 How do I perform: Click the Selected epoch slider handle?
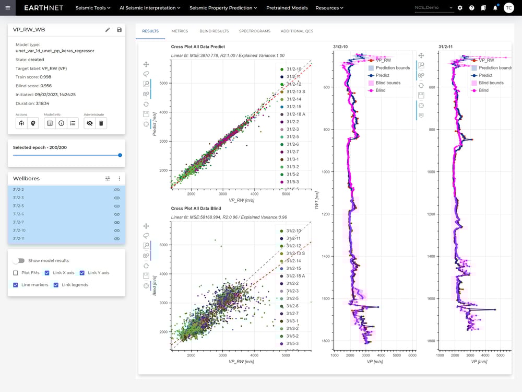[120, 155]
